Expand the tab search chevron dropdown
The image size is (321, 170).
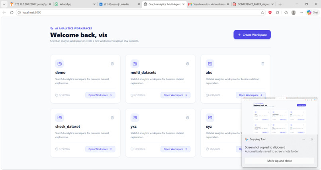4,4
